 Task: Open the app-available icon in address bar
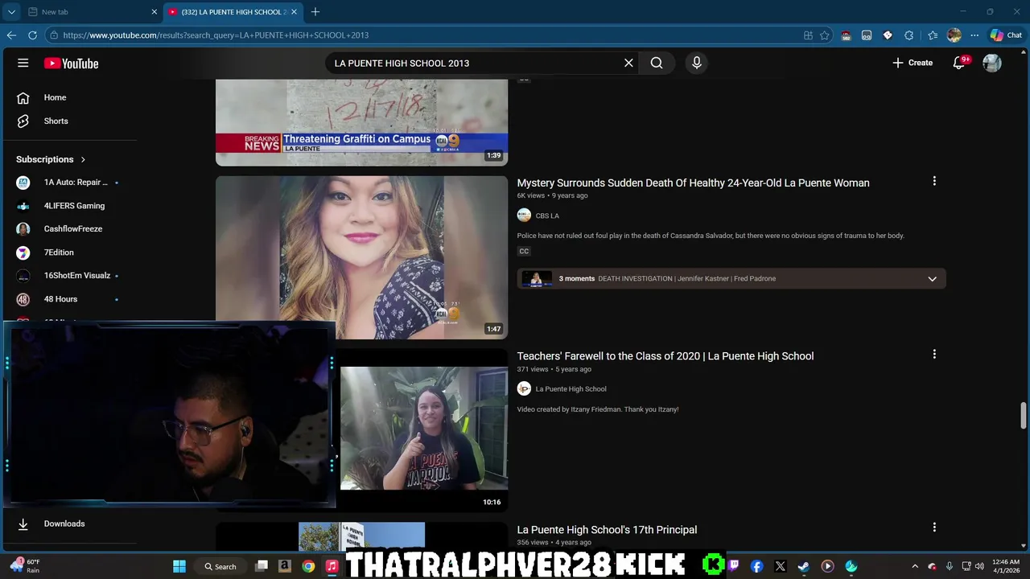(x=808, y=35)
